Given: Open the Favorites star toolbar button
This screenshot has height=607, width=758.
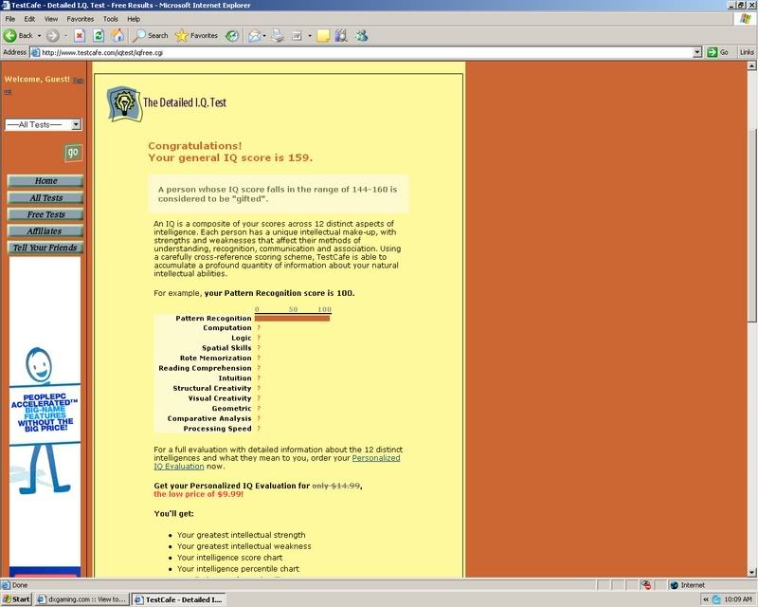Looking at the screenshot, I should tap(196, 36).
